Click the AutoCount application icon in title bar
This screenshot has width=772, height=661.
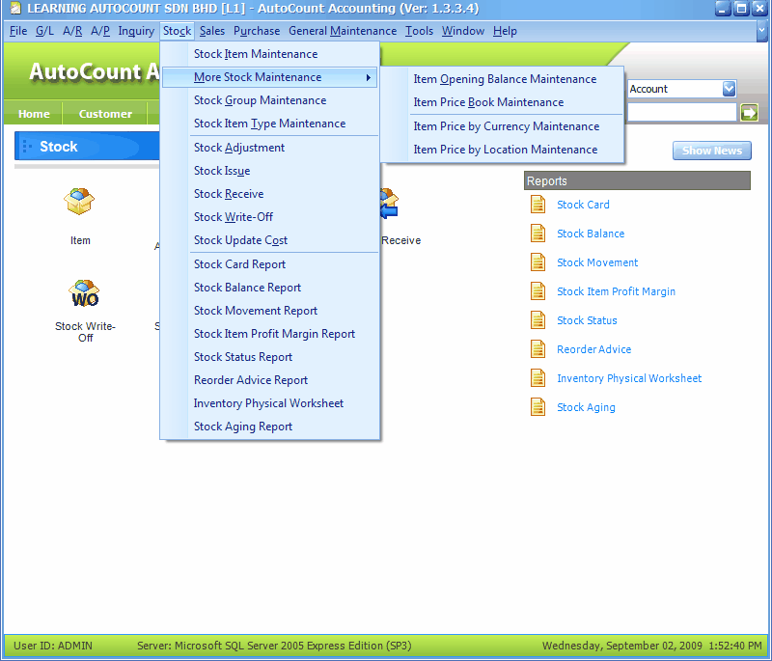pos(15,9)
